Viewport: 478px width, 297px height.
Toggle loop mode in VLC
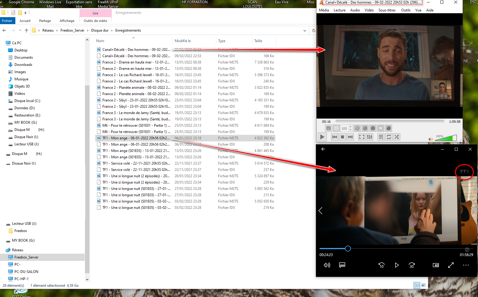389,137
